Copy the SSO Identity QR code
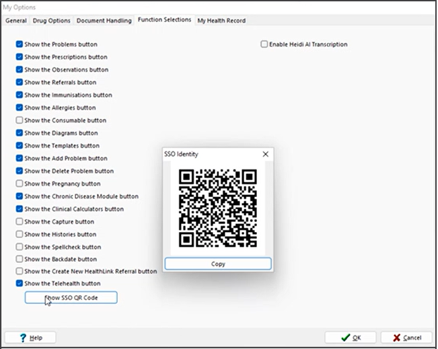The height and width of the screenshot is (349, 438). pyautogui.click(x=218, y=264)
